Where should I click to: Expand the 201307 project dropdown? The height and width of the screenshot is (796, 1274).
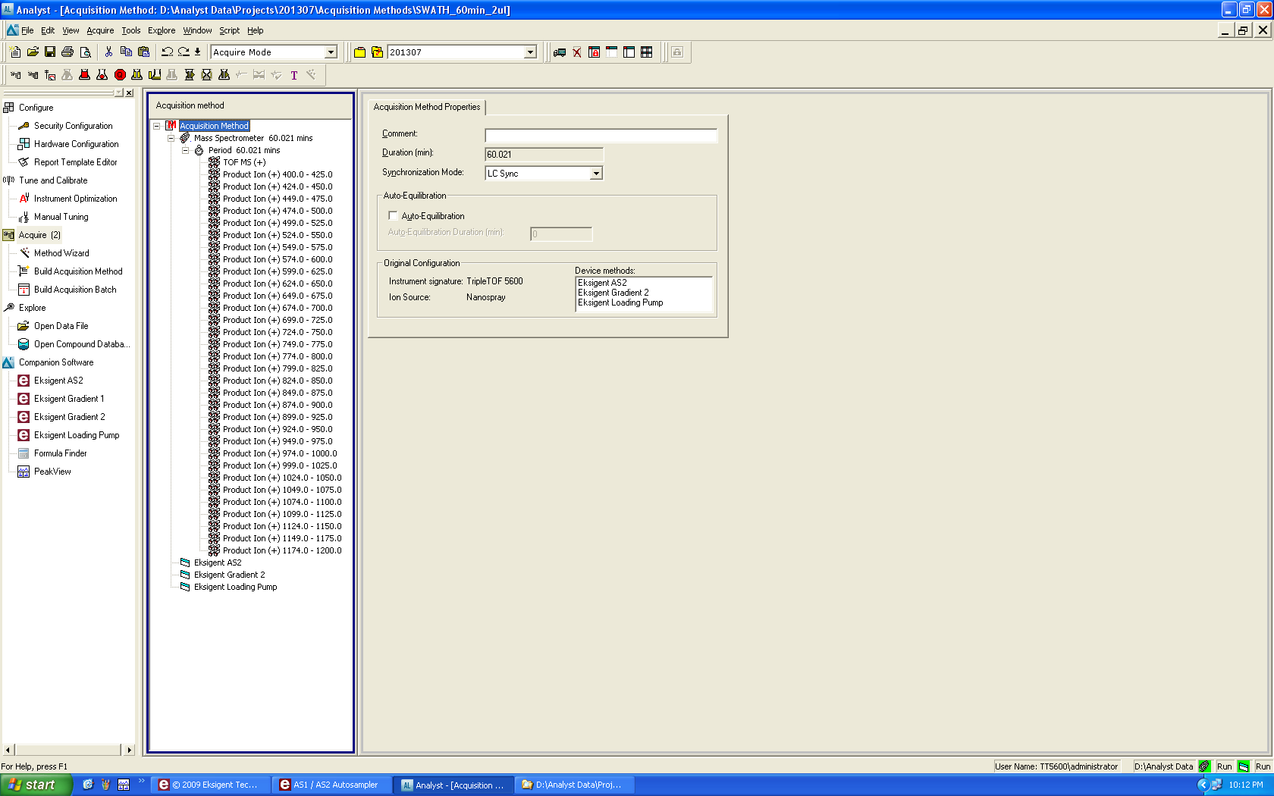pyautogui.click(x=530, y=52)
